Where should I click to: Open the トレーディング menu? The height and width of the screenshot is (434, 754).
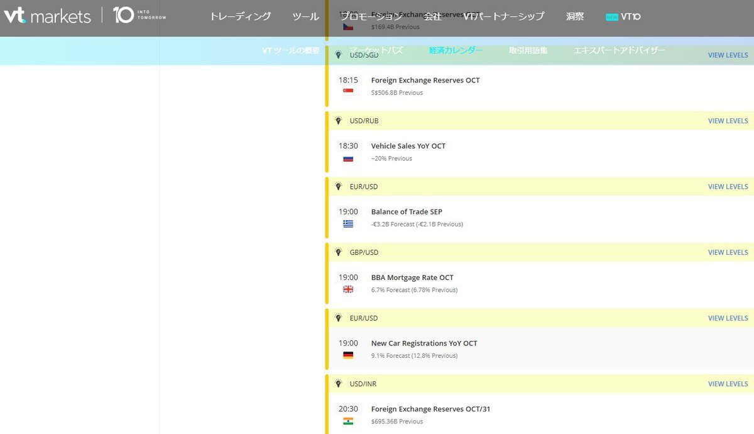[x=240, y=17]
